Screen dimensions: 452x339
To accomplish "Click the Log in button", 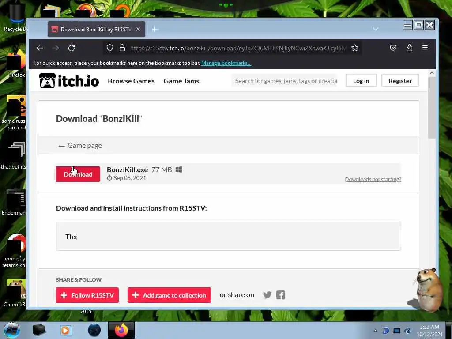I will coord(361,81).
